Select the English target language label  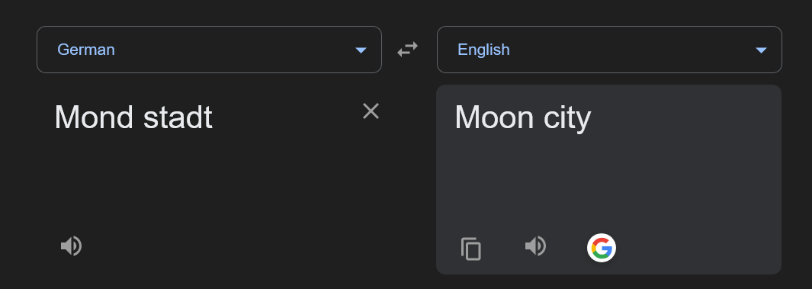(x=483, y=50)
